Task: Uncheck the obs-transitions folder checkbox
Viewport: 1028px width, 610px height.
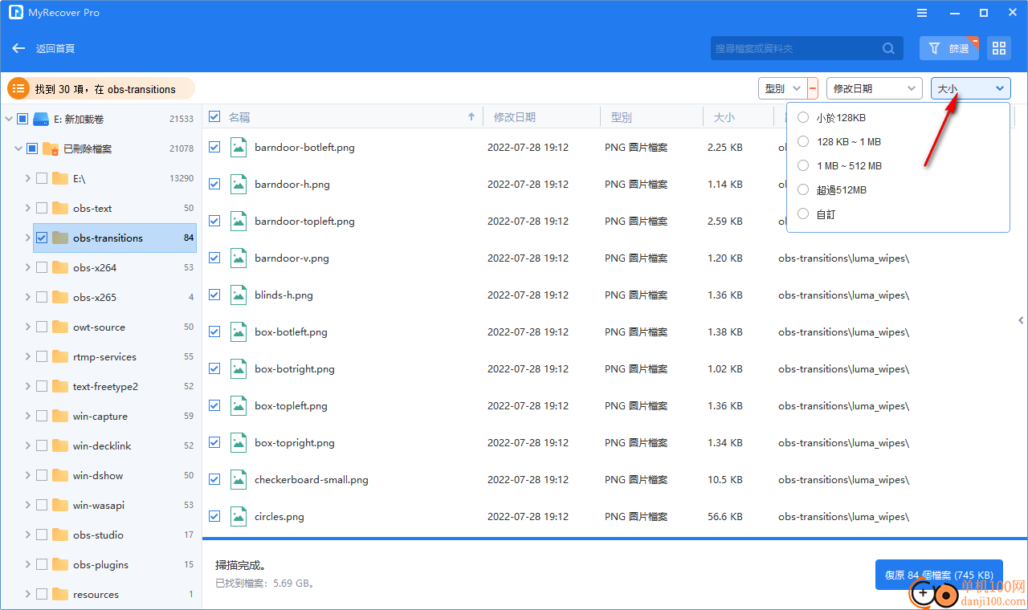Action: [42, 238]
